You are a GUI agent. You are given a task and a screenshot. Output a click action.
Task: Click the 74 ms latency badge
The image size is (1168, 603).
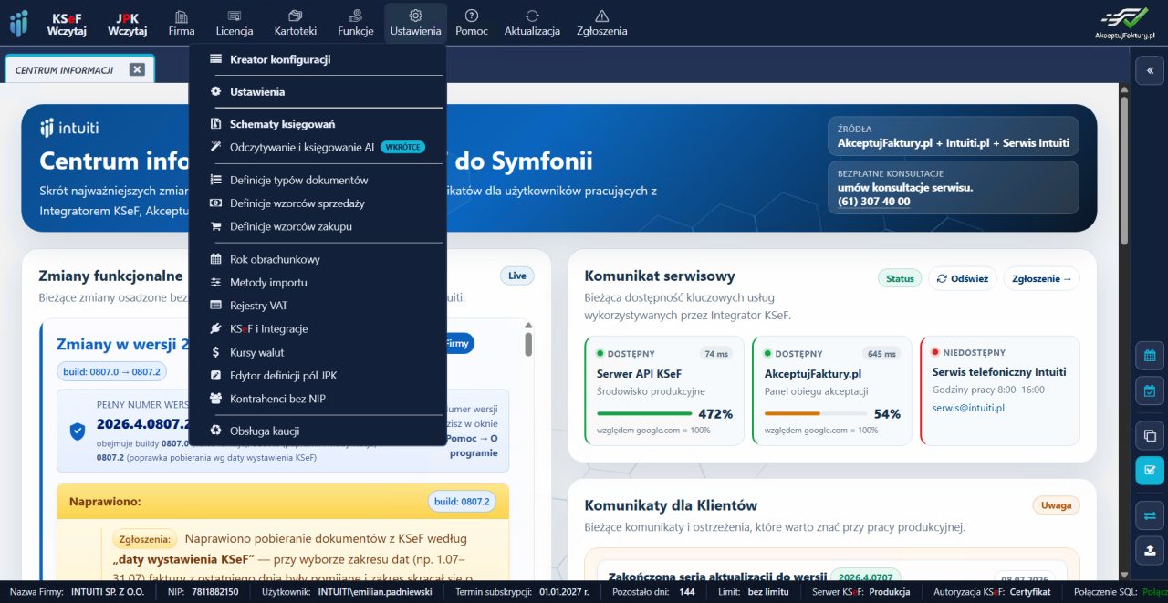tap(716, 354)
